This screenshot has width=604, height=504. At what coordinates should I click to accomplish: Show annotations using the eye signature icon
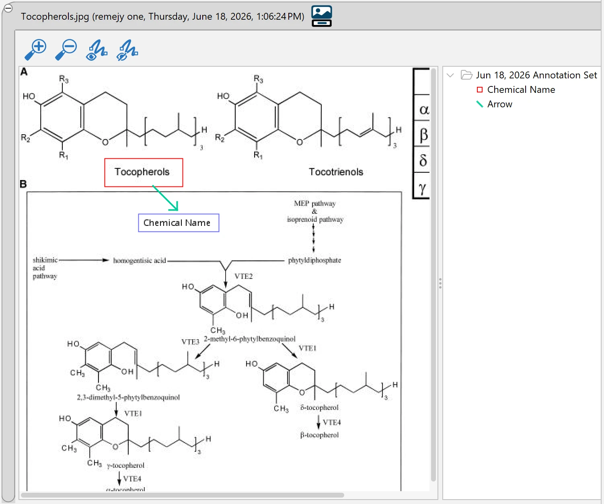pos(97,50)
